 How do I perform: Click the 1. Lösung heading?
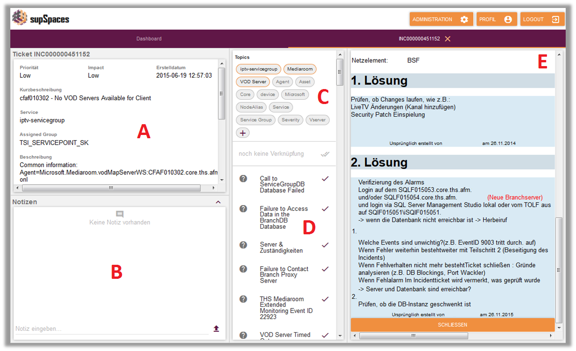coord(379,81)
